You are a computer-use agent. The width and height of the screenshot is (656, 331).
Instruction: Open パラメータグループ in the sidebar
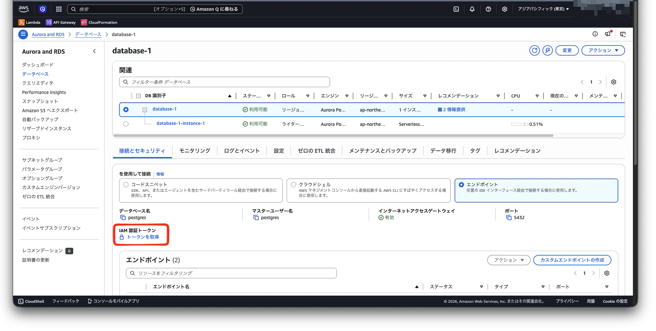point(42,169)
